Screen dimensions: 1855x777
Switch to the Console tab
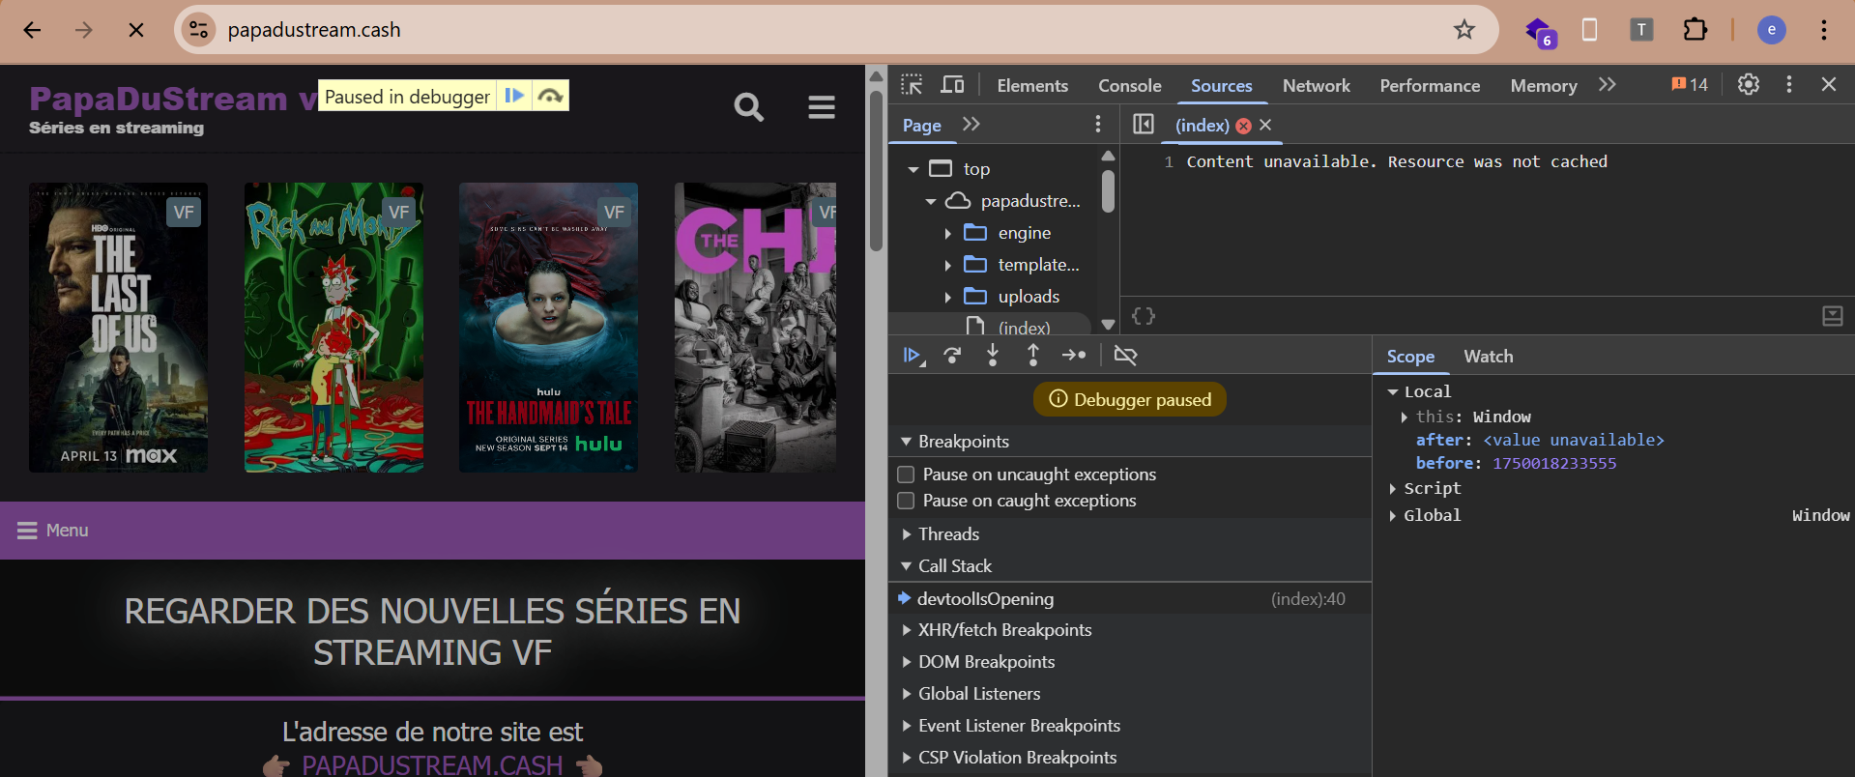pos(1129,85)
